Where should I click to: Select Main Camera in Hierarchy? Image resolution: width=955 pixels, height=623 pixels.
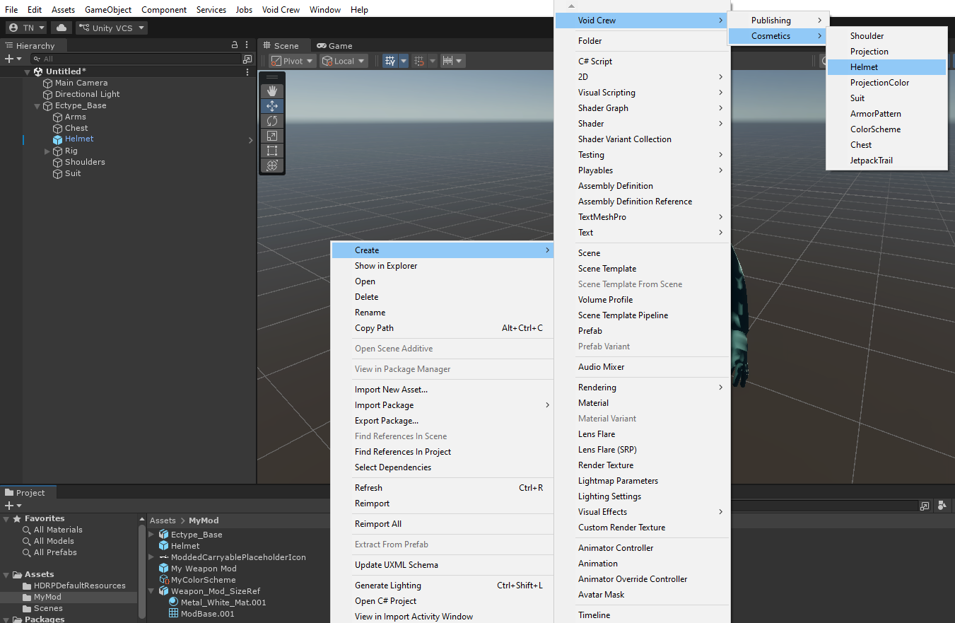[81, 83]
